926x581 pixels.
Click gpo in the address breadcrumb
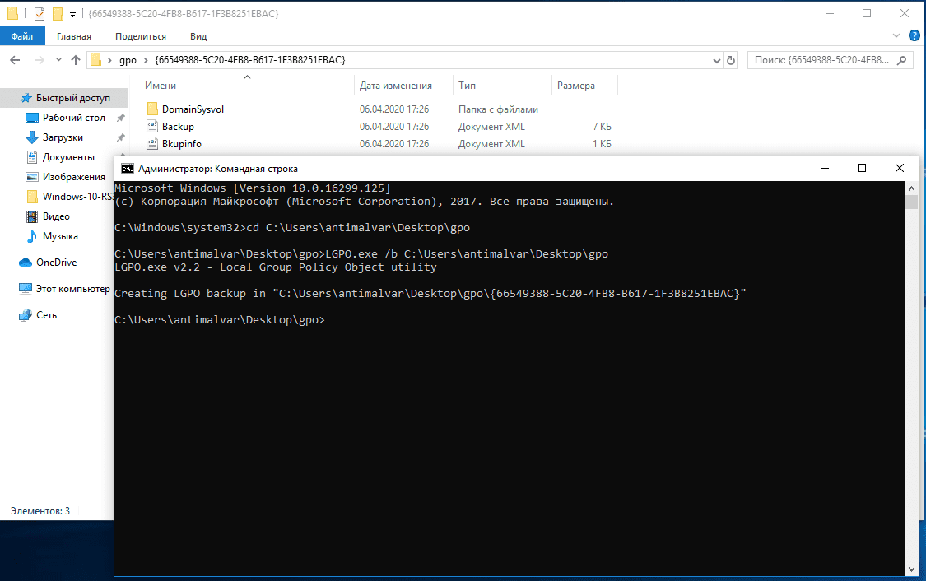128,60
